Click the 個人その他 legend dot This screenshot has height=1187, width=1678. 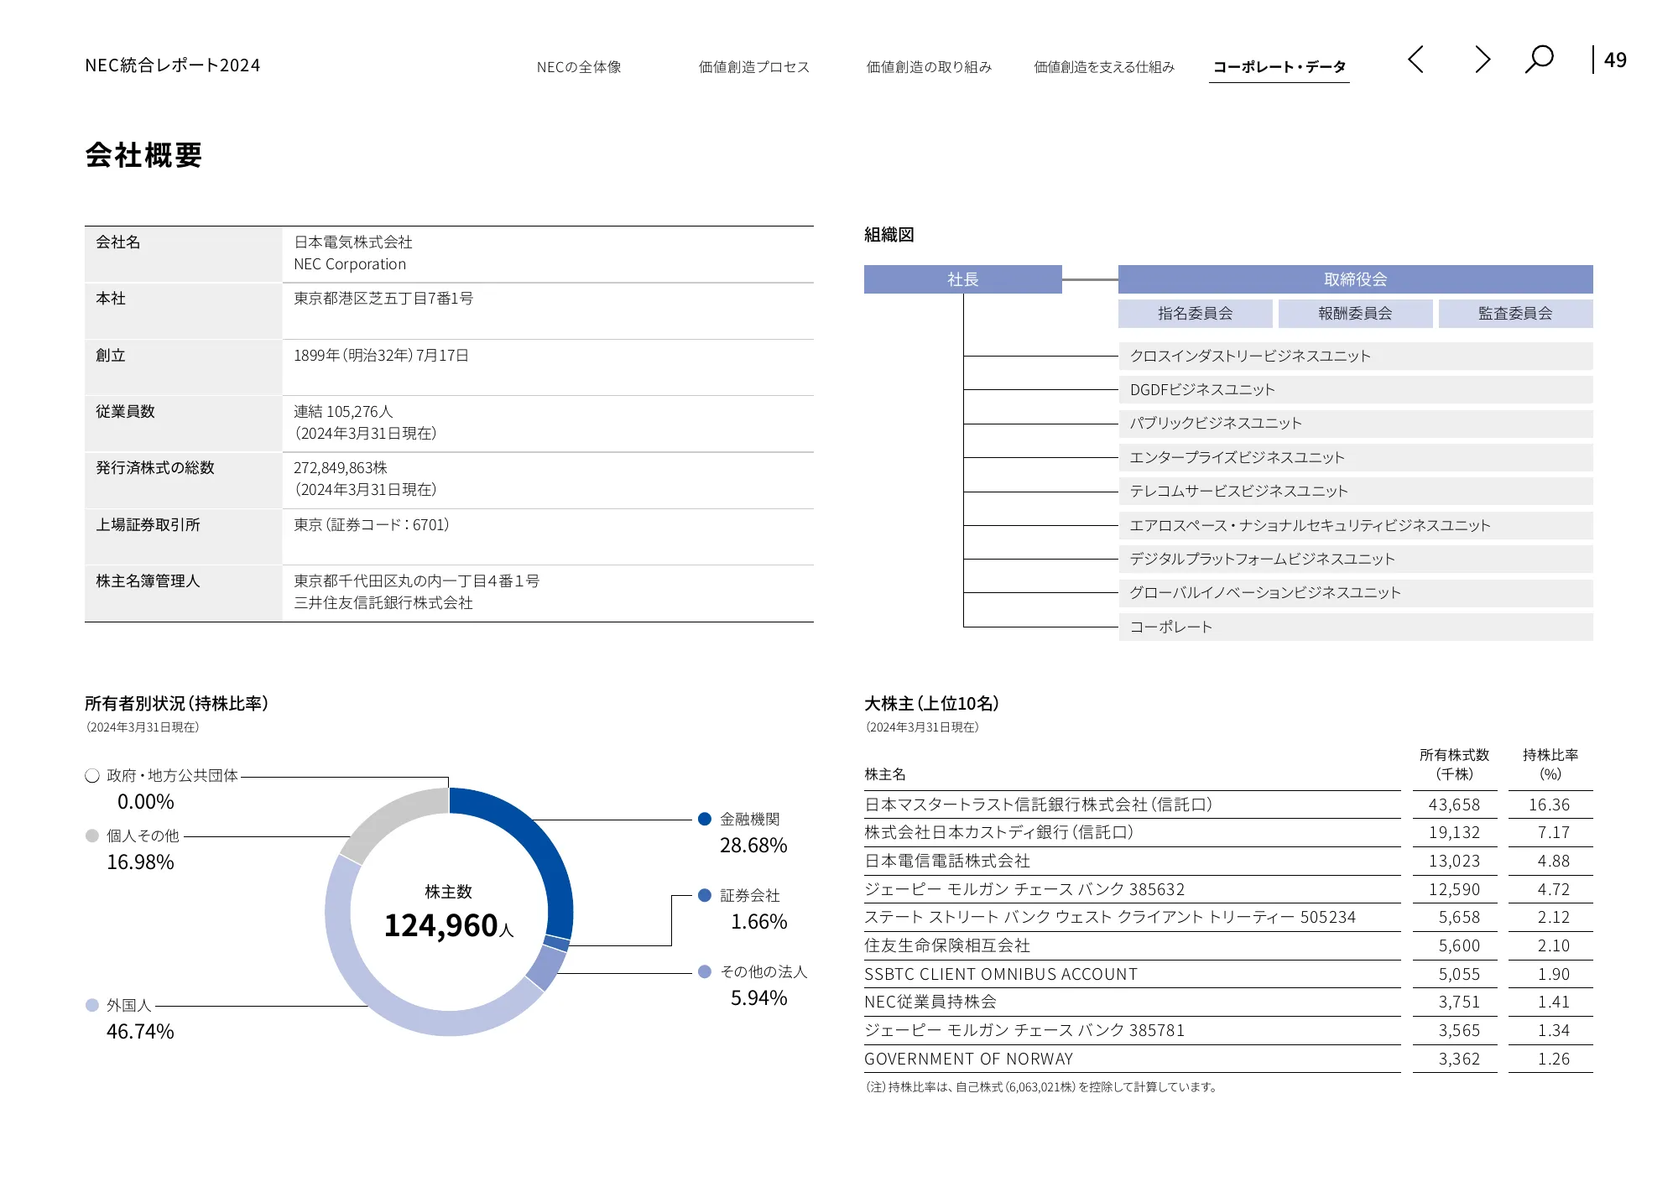[x=92, y=836]
